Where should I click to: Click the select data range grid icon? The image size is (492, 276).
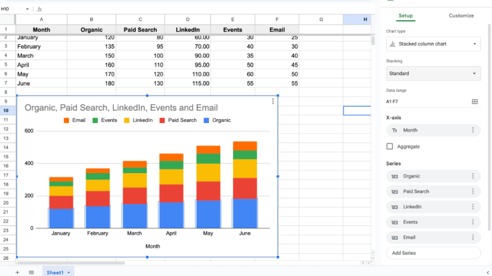474,102
